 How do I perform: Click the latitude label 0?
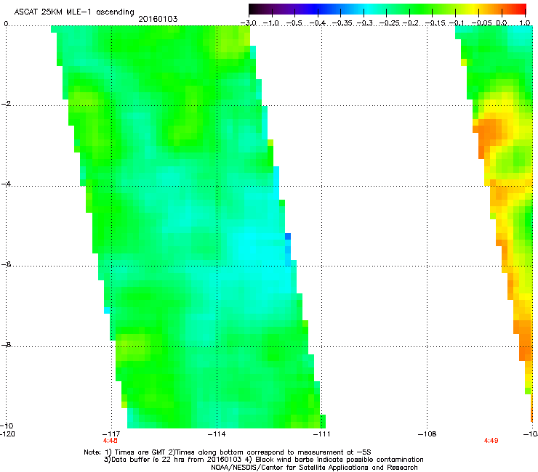click(6, 24)
